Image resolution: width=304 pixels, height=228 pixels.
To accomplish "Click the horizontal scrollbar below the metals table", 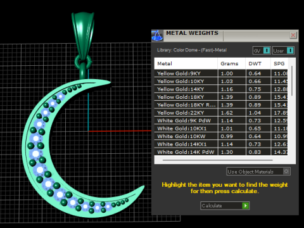I will pos(217,160).
